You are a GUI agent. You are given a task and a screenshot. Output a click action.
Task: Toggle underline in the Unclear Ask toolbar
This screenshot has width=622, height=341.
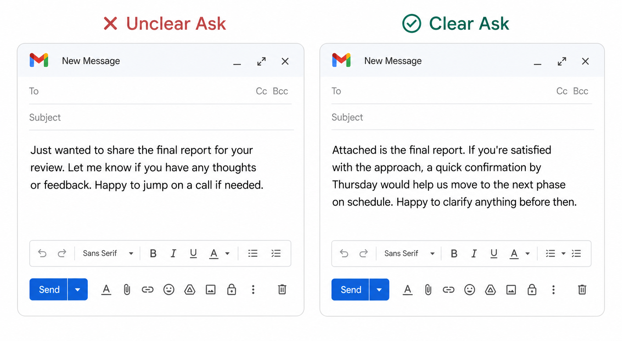tap(193, 253)
